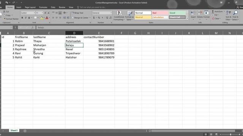Apply yellow fill color bucket

click(42, 18)
